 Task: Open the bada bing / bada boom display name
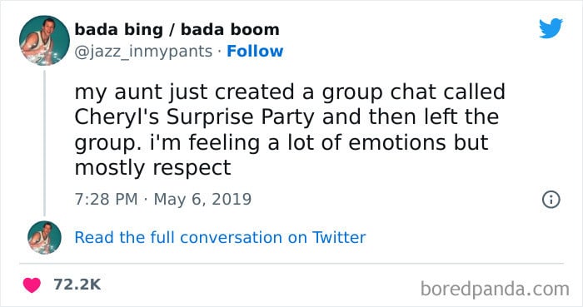(x=177, y=29)
